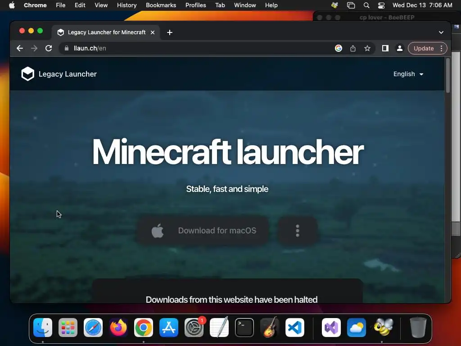Launch Safari from the Dock

(x=93, y=328)
